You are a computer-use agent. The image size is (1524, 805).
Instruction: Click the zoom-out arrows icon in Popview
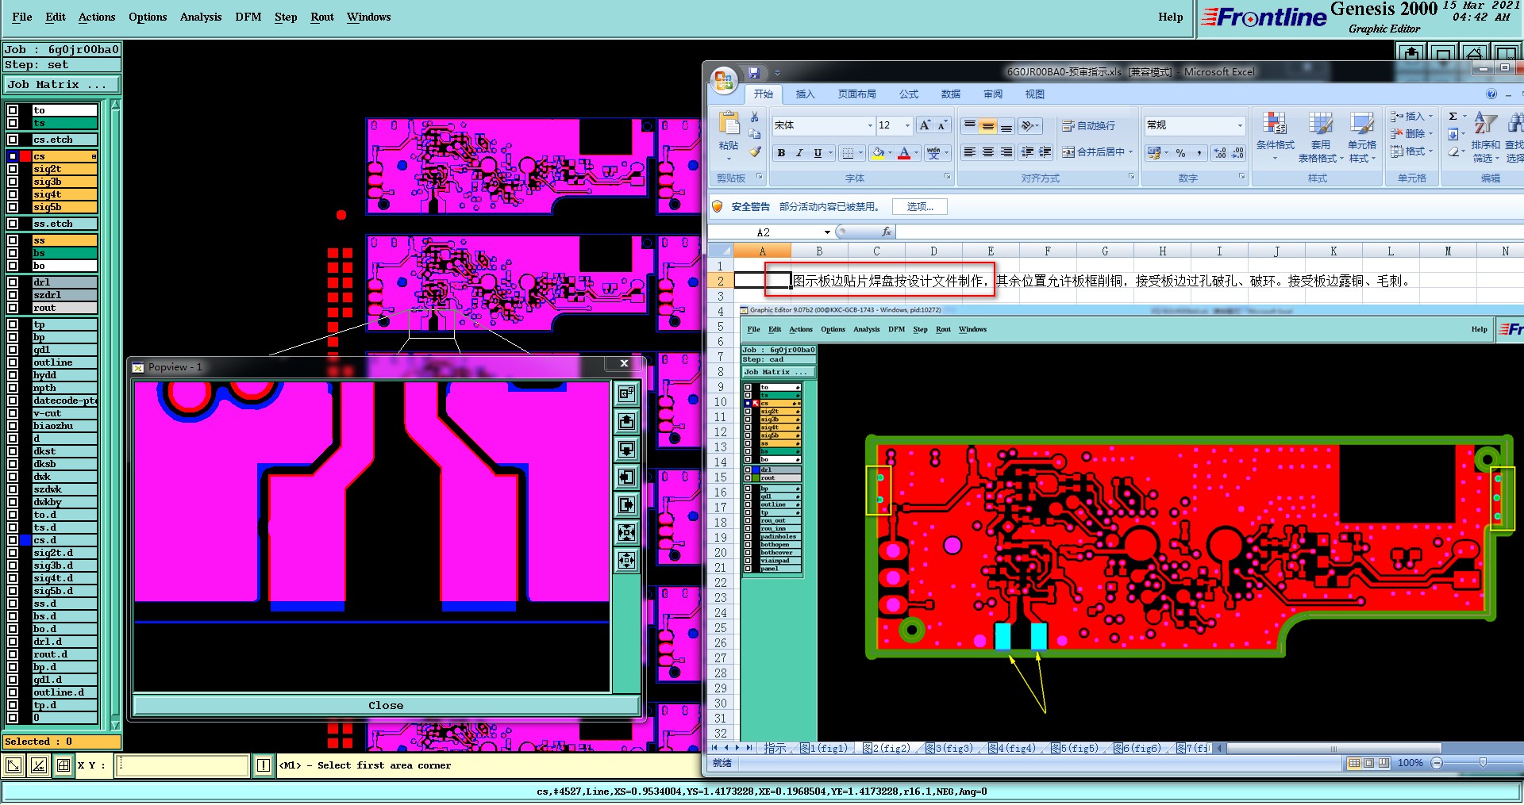coord(626,560)
